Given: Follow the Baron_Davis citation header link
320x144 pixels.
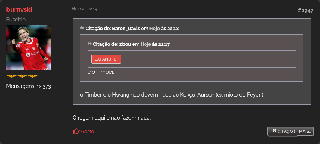Looking at the screenshot, I should pyautogui.click(x=132, y=29).
